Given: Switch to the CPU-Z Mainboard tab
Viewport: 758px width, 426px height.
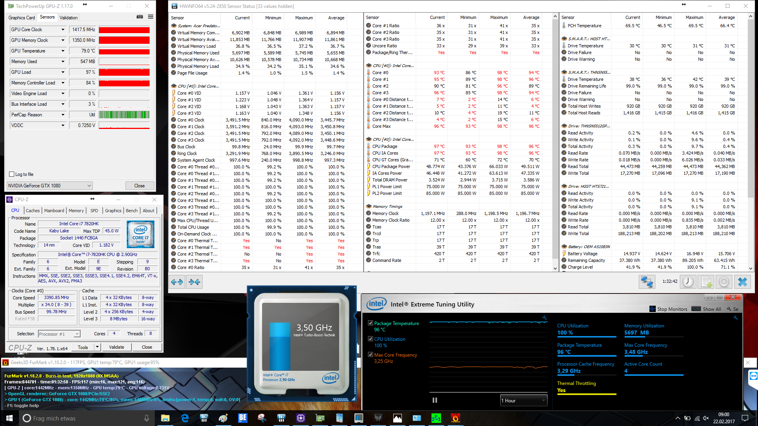Looking at the screenshot, I should click(x=54, y=211).
